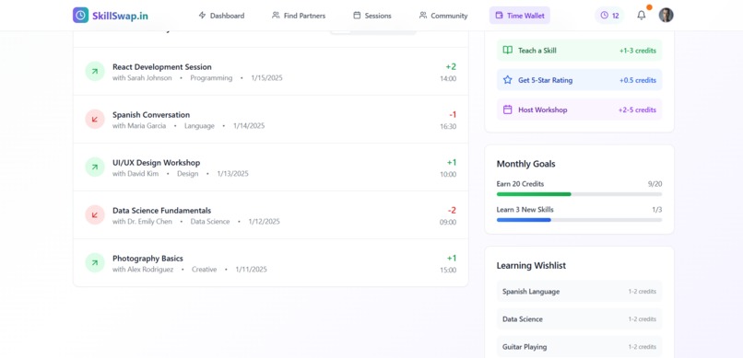Open the Dashboard nav item

pyautogui.click(x=221, y=16)
